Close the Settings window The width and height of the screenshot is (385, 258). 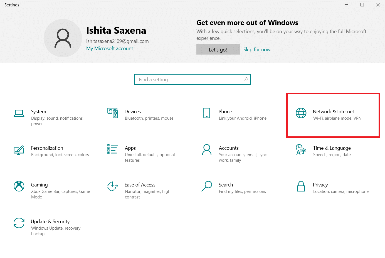point(378,5)
